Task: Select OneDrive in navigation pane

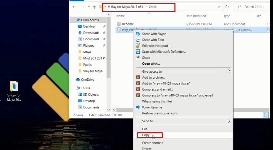Action: pos(88,80)
